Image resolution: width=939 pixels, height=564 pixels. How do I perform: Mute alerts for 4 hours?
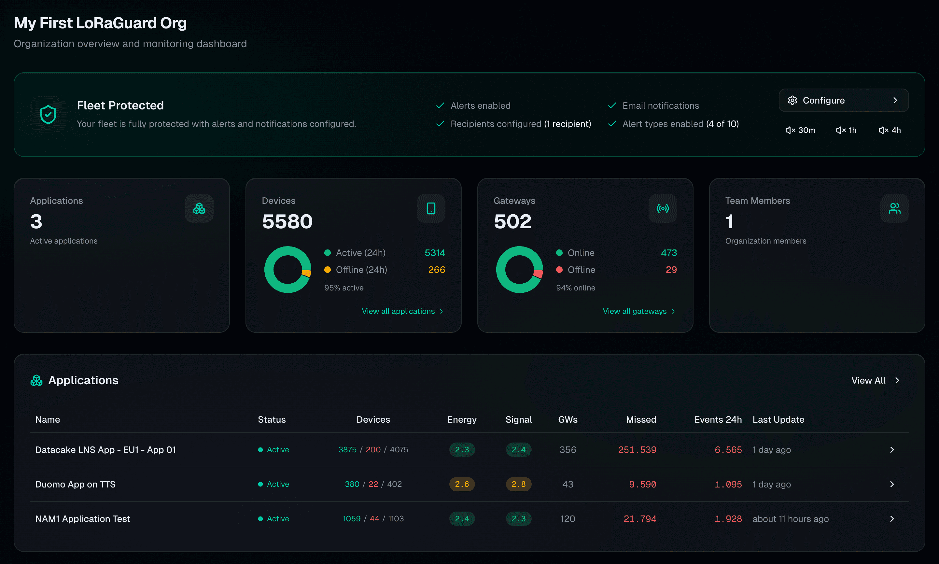pos(889,130)
